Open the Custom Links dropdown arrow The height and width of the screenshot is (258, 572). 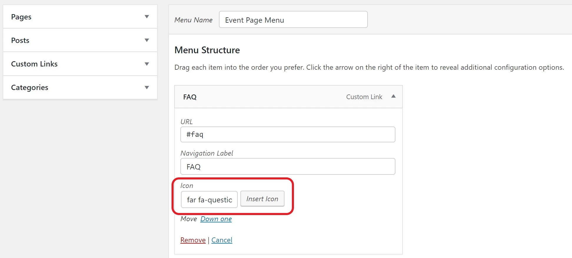pos(147,64)
